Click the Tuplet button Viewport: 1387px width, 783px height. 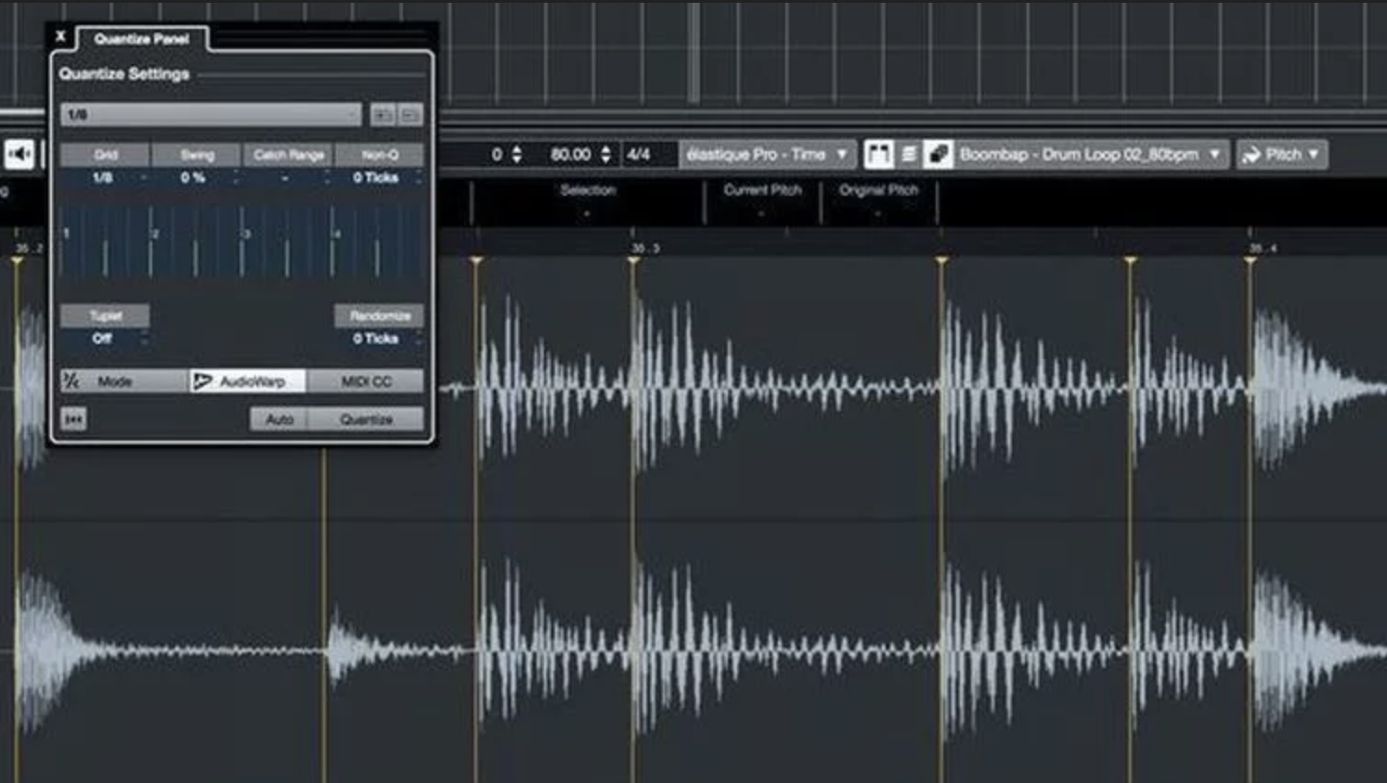click(x=105, y=315)
